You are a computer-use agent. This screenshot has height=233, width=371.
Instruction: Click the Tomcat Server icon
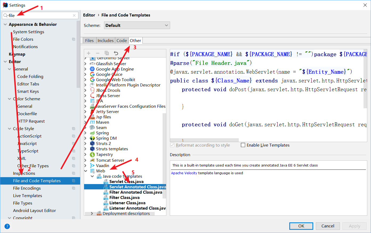pos(92,160)
